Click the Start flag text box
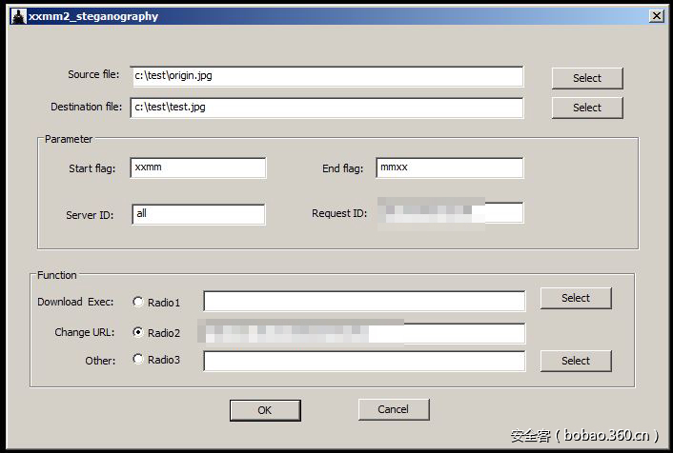The width and height of the screenshot is (673, 453). click(198, 168)
